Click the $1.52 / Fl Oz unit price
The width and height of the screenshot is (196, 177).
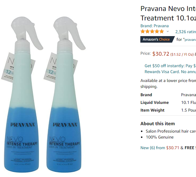pos(182,54)
